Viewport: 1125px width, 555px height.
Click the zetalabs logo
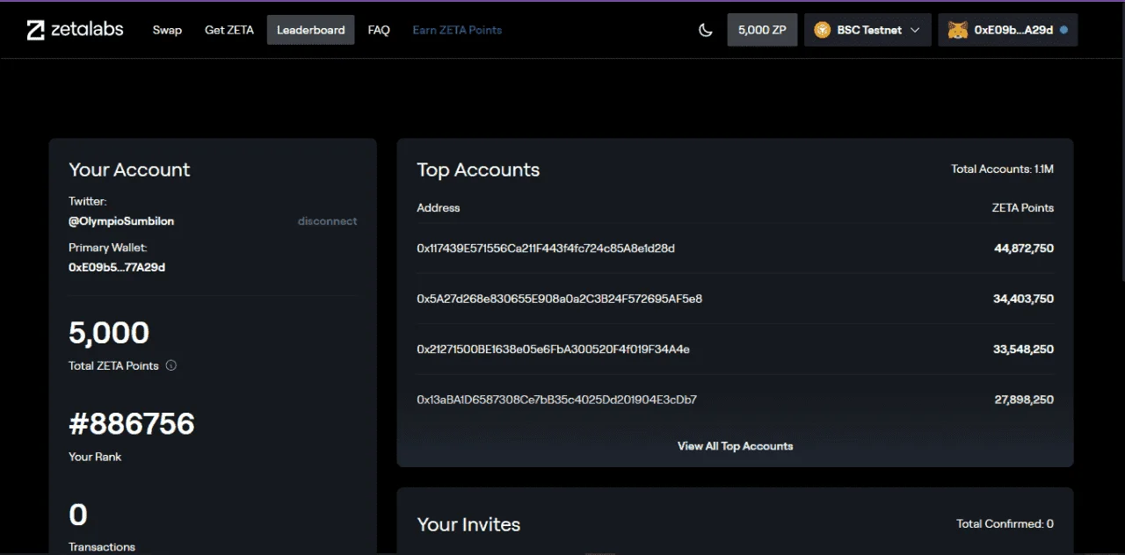(x=75, y=30)
